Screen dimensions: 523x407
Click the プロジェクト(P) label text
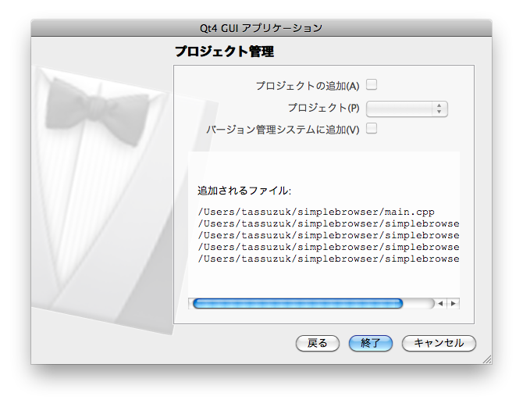coord(323,108)
